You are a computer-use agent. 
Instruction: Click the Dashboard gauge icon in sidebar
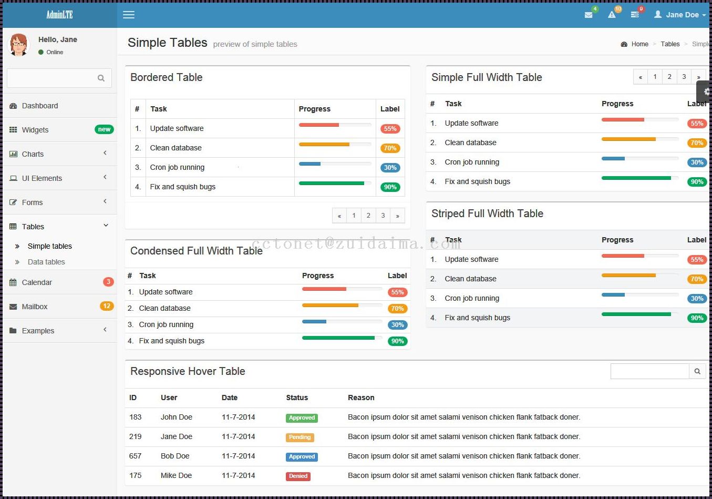[13, 106]
